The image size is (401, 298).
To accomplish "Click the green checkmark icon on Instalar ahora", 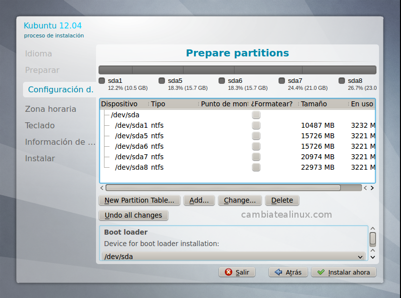I will 320,272.
